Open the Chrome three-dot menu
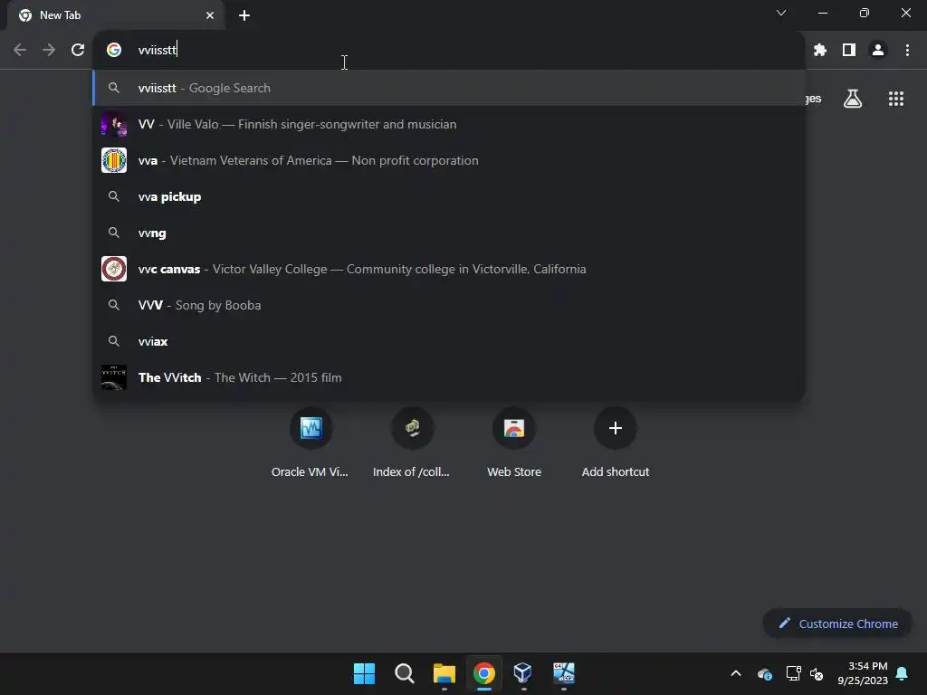Viewport: 927px width, 695px height. [907, 51]
